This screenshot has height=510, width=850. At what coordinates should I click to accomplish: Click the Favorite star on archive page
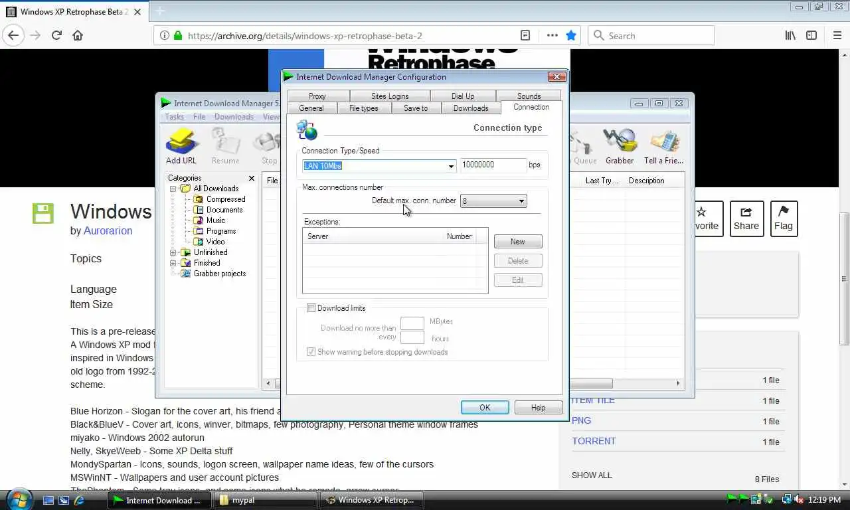coord(701,212)
